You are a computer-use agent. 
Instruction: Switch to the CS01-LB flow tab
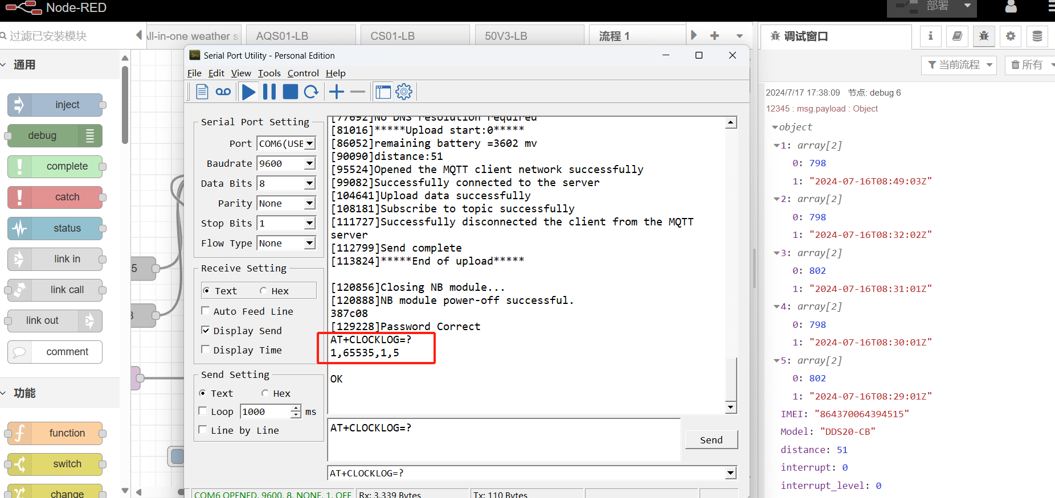pos(416,35)
